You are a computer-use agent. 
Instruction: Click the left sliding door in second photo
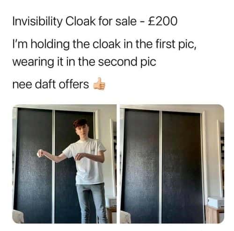click(x=141, y=166)
